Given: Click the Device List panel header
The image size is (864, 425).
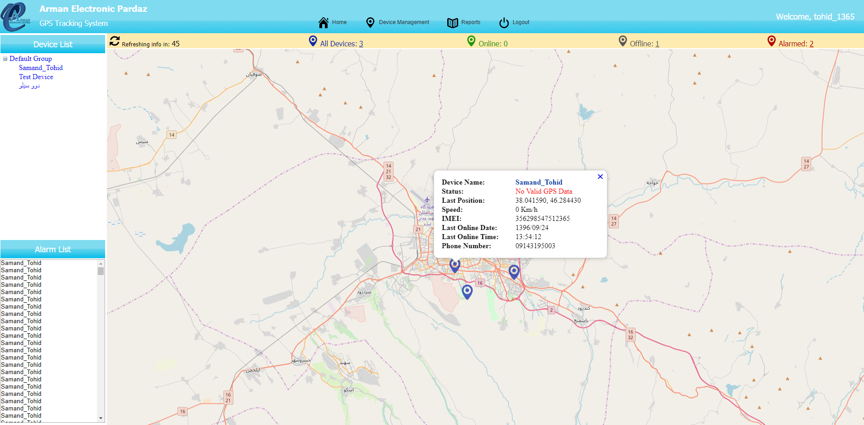Looking at the screenshot, I should (x=53, y=44).
